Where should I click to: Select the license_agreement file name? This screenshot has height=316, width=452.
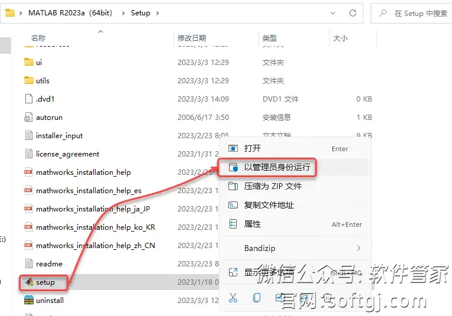point(67,154)
